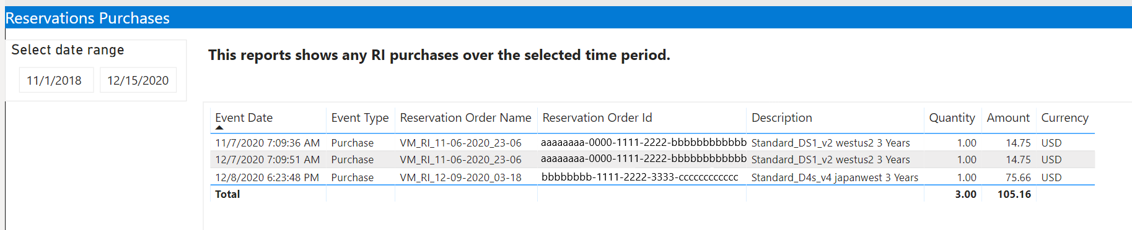This screenshot has width=1132, height=230.
Task: Sort table by Reservation Order Name header
Action: point(465,117)
